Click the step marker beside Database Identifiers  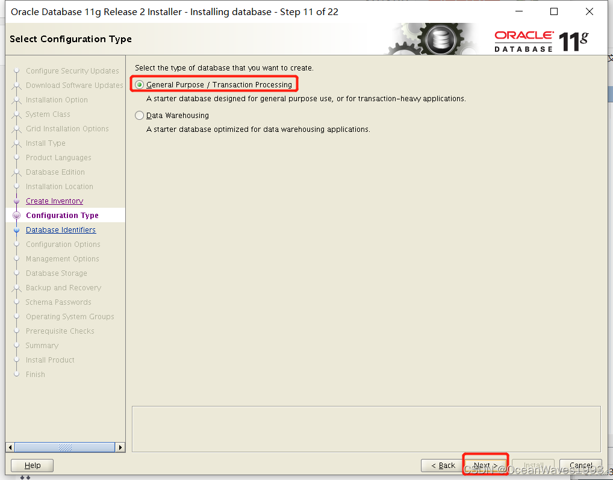click(x=16, y=230)
